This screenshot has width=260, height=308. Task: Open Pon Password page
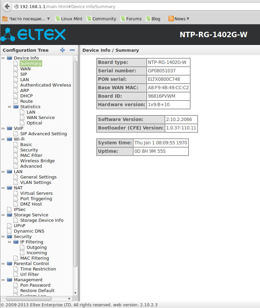click(35, 285)
